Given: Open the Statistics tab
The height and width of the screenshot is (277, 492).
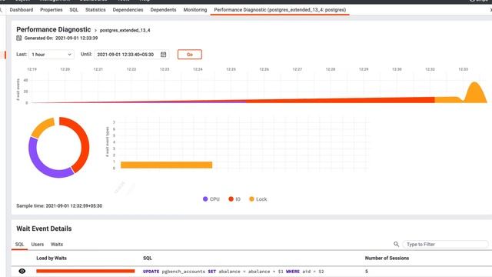Looking at the screenshot, I should tap(95, 10).
